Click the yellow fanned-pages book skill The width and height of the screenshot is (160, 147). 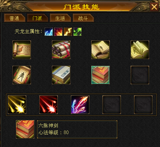click(140, 50)
